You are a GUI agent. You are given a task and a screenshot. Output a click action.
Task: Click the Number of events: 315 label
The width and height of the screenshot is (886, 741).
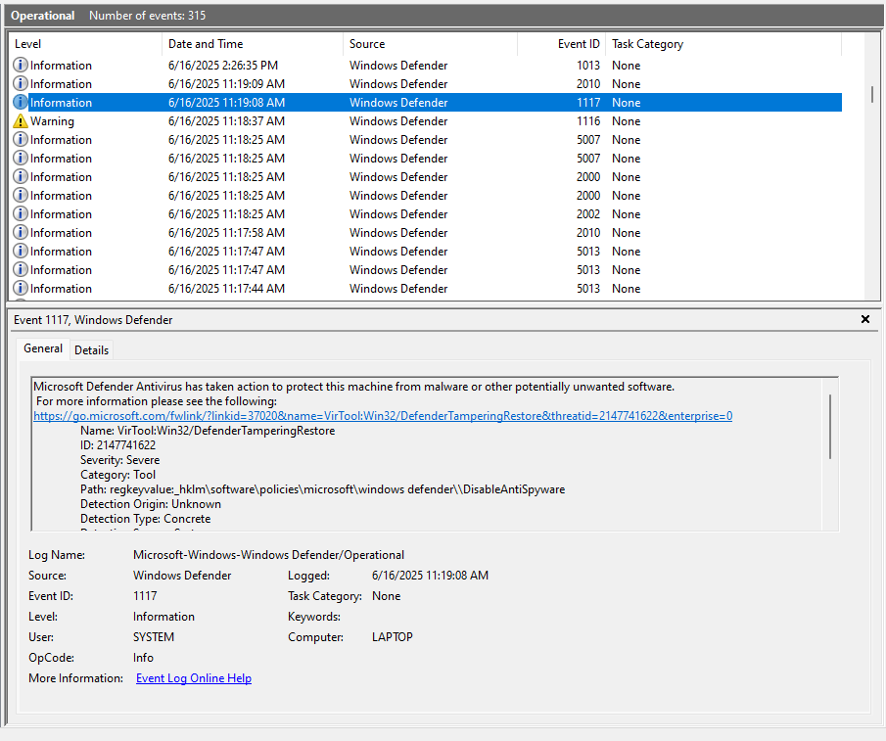pos(148,16)
